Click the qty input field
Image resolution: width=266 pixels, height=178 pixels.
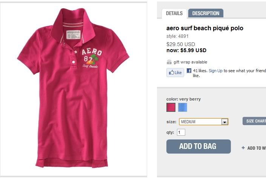(x=181, y=132)
